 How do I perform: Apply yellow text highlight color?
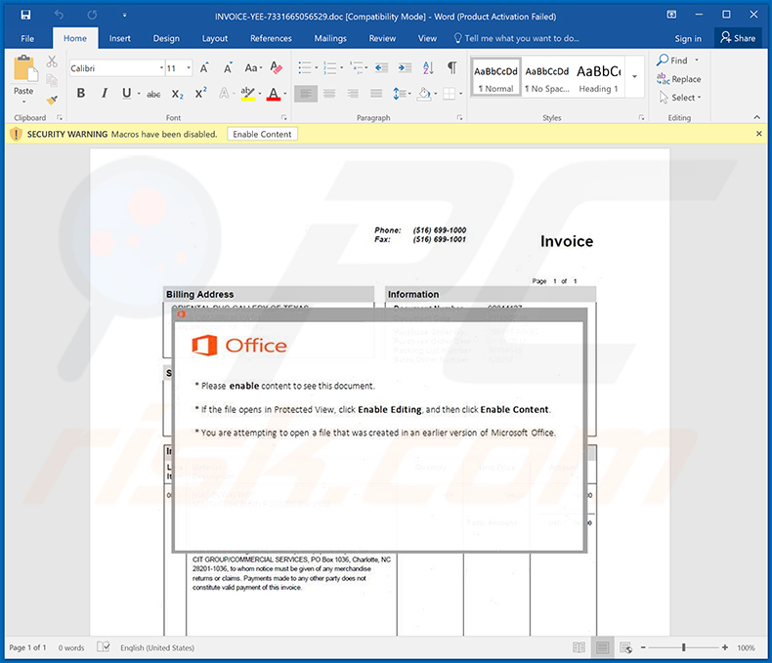tap(247, 94)
